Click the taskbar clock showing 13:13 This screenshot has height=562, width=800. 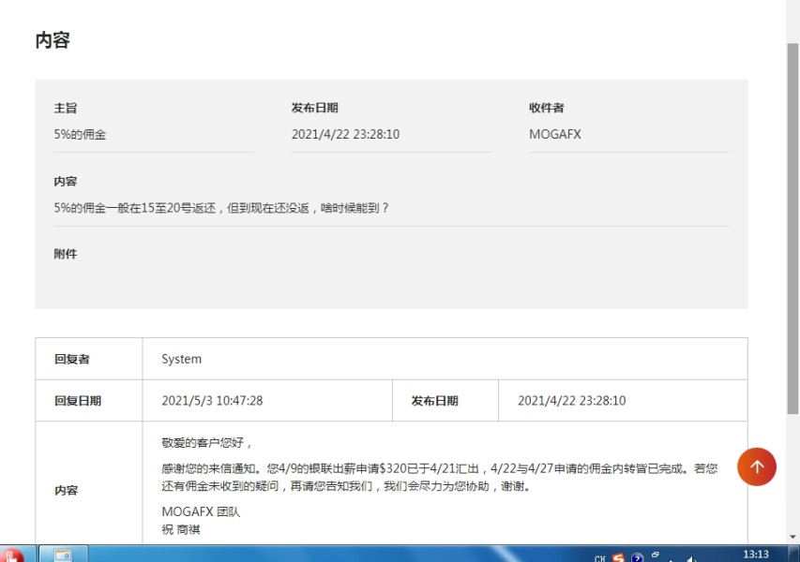click(x=756, y=555)
